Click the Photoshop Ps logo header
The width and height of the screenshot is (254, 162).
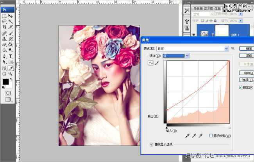pyautogui.click(x=7, y=10)
